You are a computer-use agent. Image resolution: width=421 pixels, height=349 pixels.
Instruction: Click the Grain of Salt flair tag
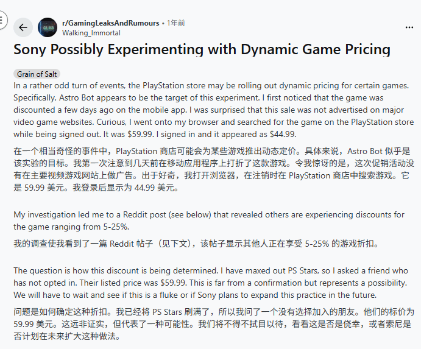pos(37,74)
